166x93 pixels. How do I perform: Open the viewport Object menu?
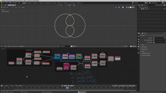click(x=23, y=7)
